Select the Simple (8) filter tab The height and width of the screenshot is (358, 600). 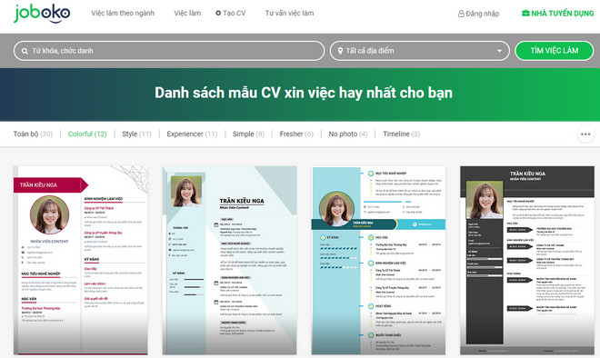coord(248,134)
